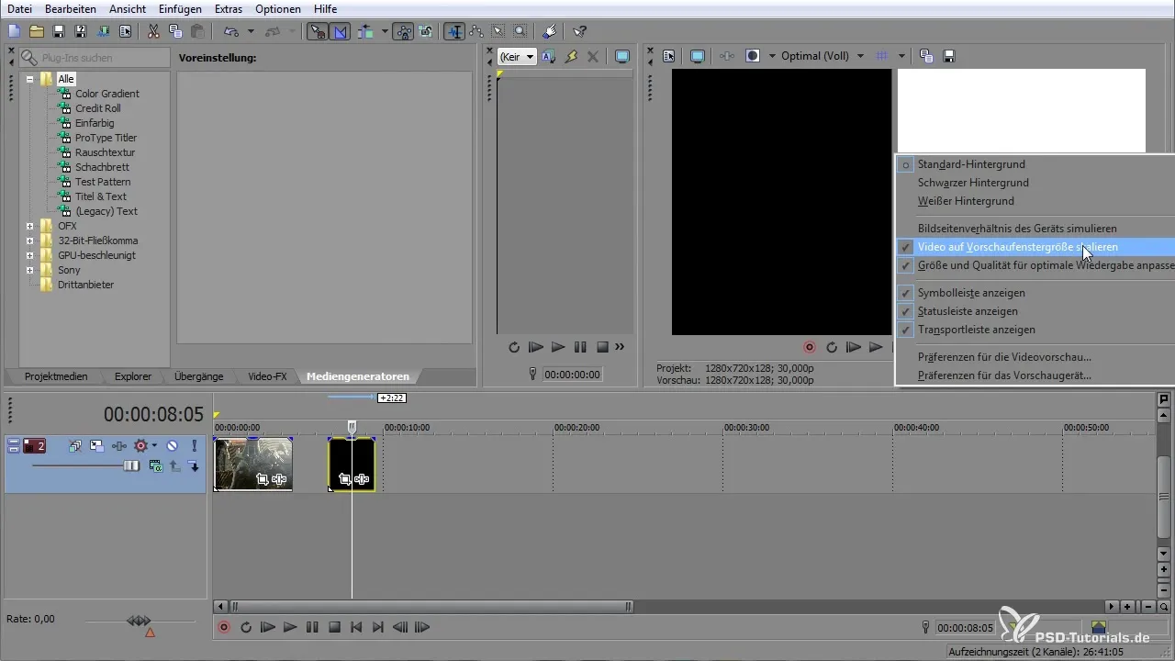Click the Undo arrow in toolbar

click(230, 31)
